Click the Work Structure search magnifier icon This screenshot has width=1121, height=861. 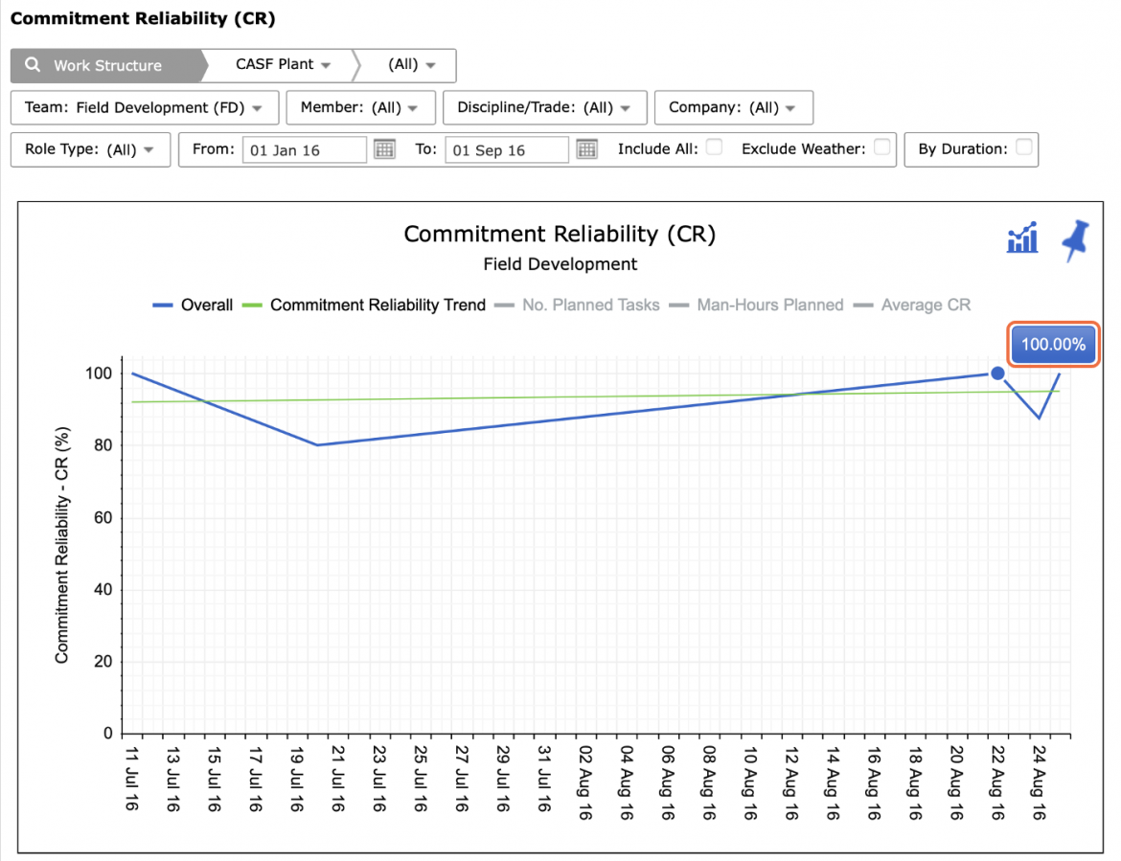tap(33, 65)
